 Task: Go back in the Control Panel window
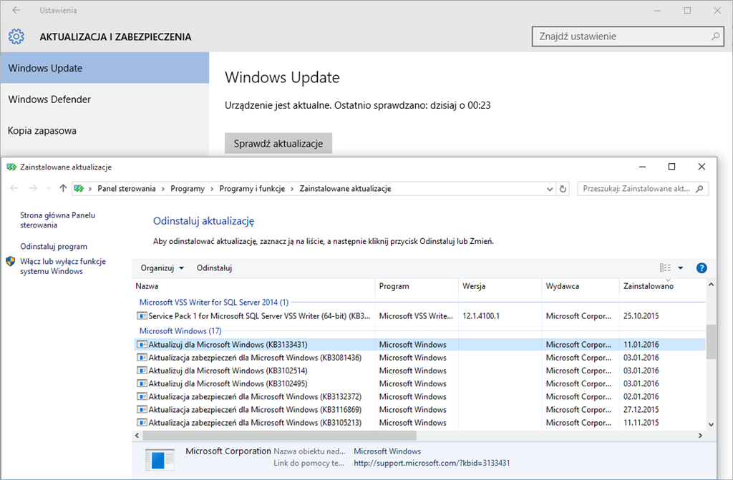(14, 188)
